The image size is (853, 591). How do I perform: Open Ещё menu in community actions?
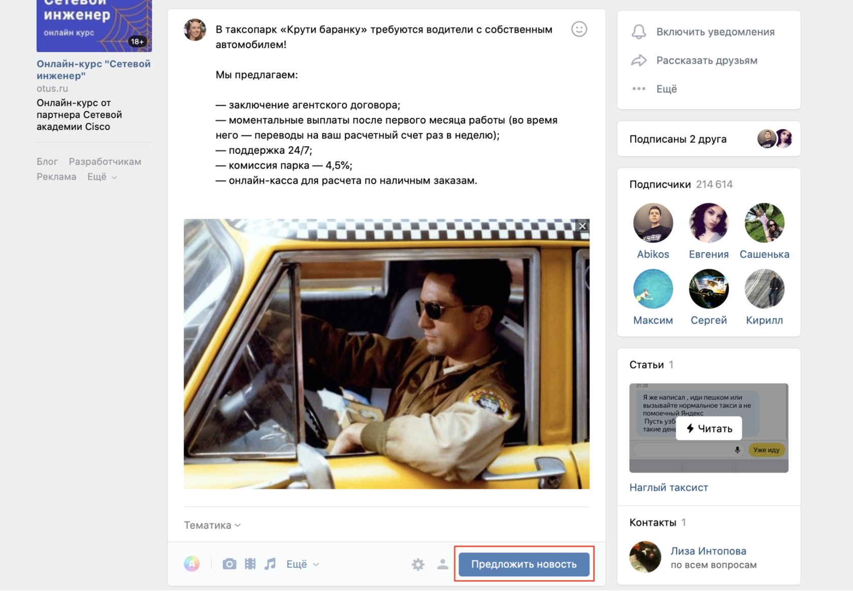pyautogui.click(x=666, y=89)
